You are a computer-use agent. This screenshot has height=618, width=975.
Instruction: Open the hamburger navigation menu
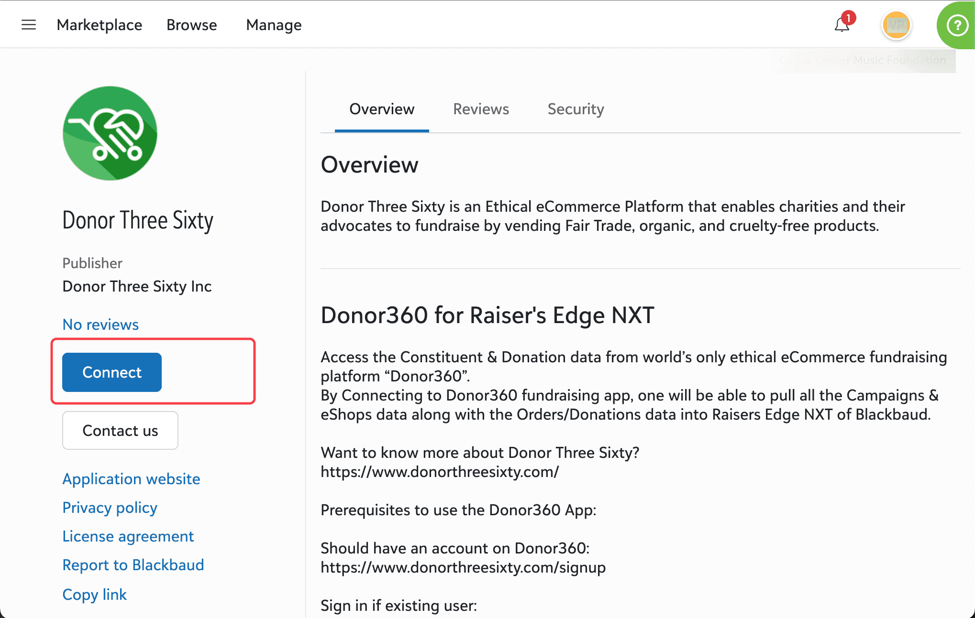(x=29, y=25)
